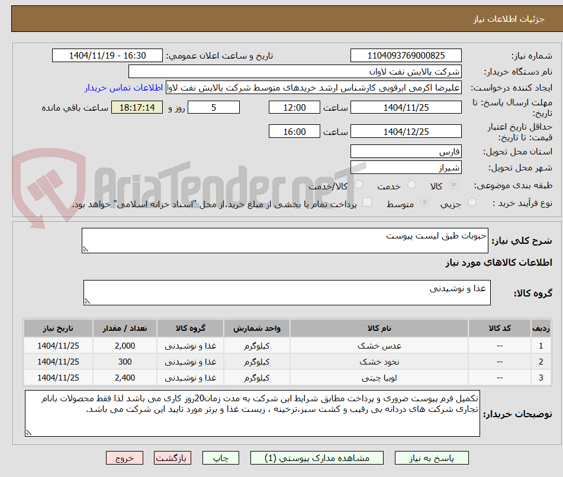Screen dimensions: 563x477
Task: Click the buyer notes text area
Action: (x=252, y=414)
